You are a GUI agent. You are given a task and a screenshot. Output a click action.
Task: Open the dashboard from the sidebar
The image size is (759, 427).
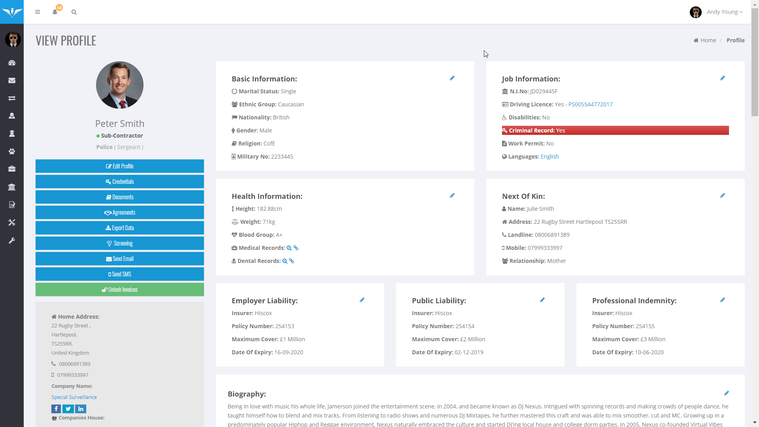(x=12, y=62)
